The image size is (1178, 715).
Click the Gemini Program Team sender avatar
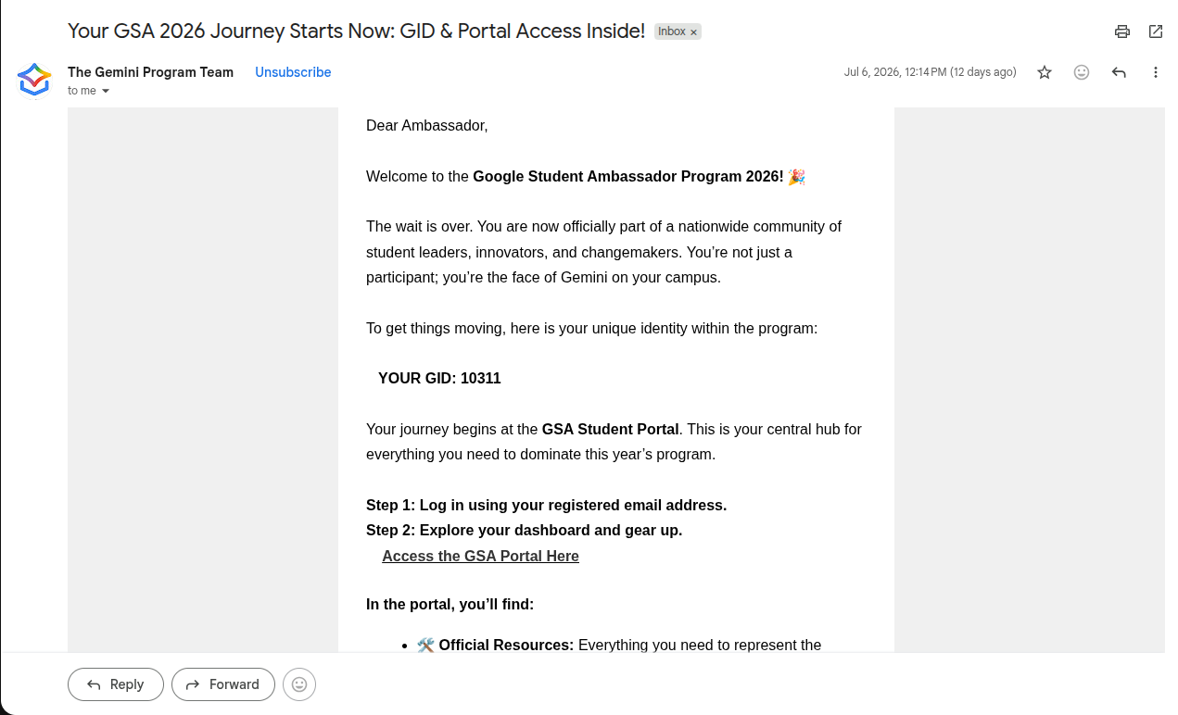pos(34,81)
